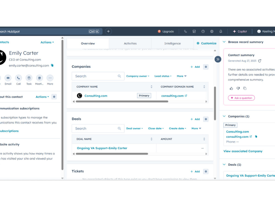Viewport: 275px width, 206px height.
Task: Click the Deals search magnifier icon
Action: point(119,128)
